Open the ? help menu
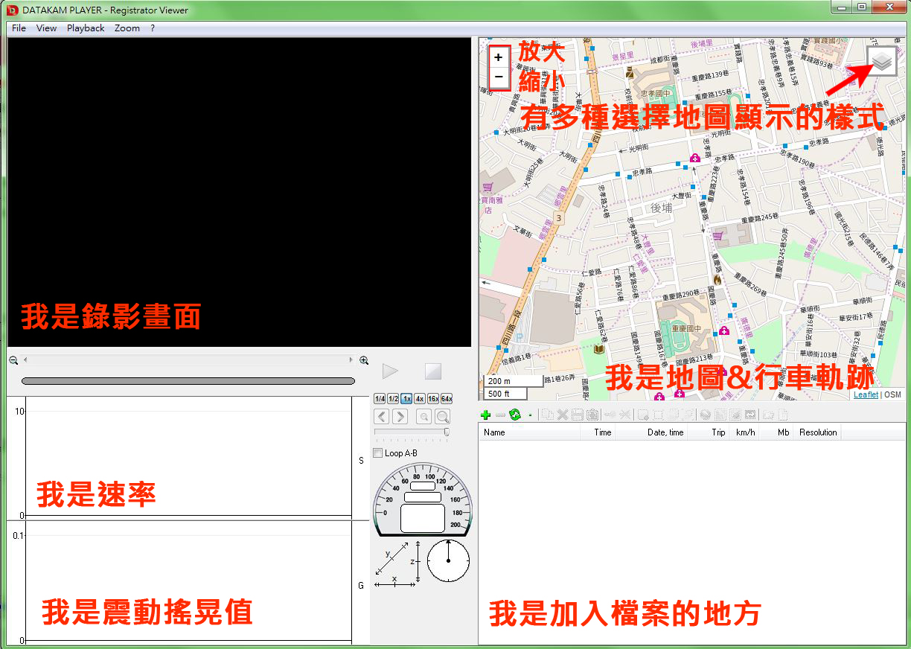The height and width of the screenshot is (649, 911). [153, 28]
